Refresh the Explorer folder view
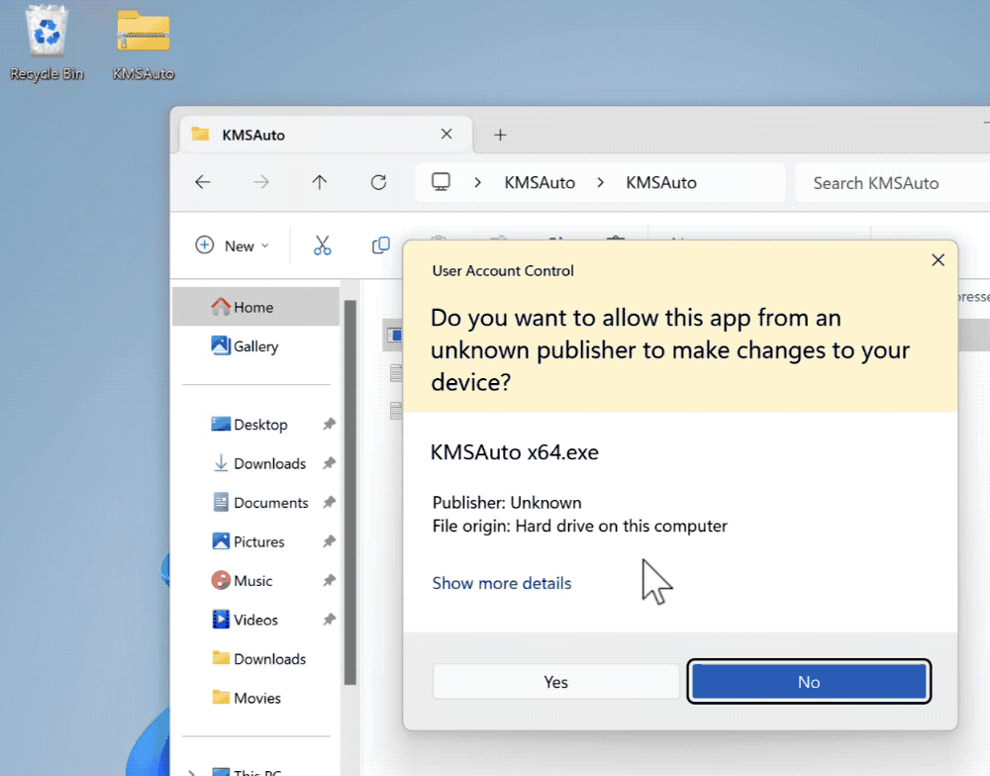Screen dimensions: 990x776 pyautogui.click(x=378, y=182)
